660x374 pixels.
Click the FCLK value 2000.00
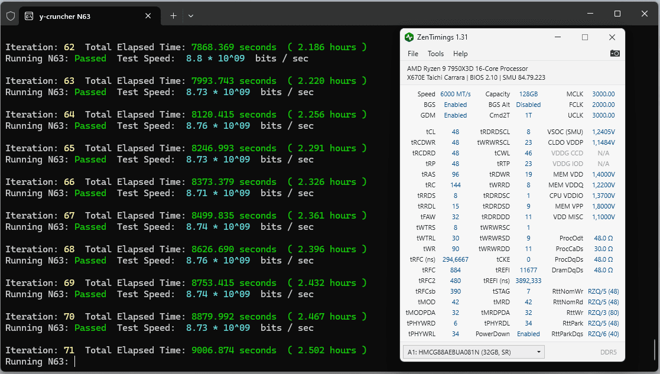603,105
